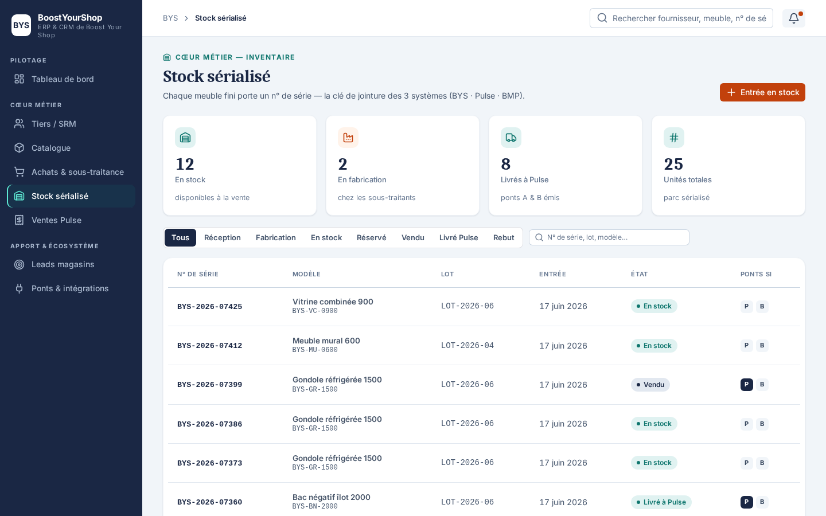
Task: Click the Ponts & intégrations plug icon
Action: (x=20, y=288)
